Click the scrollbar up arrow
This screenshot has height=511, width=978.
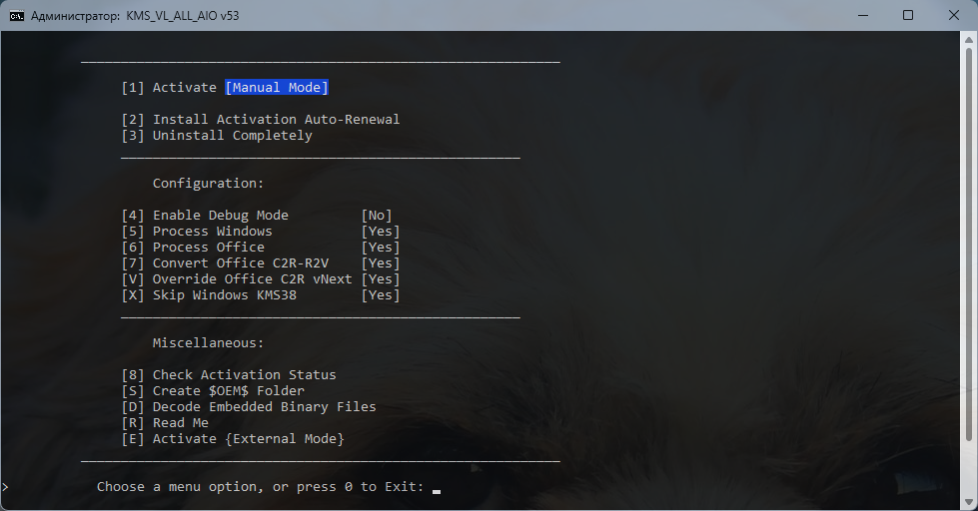click(969, 40)
